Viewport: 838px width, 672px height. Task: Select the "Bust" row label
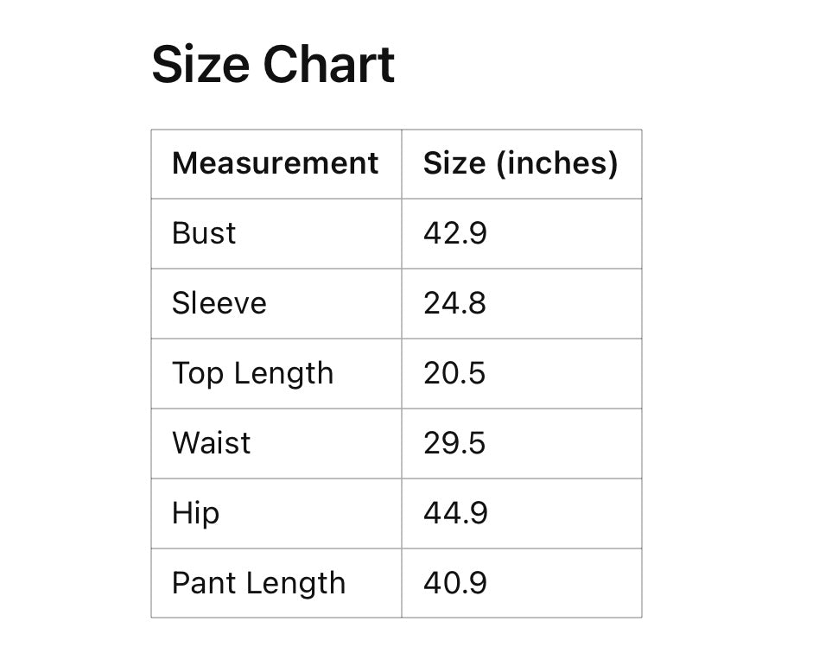click(x=204, y=233)
